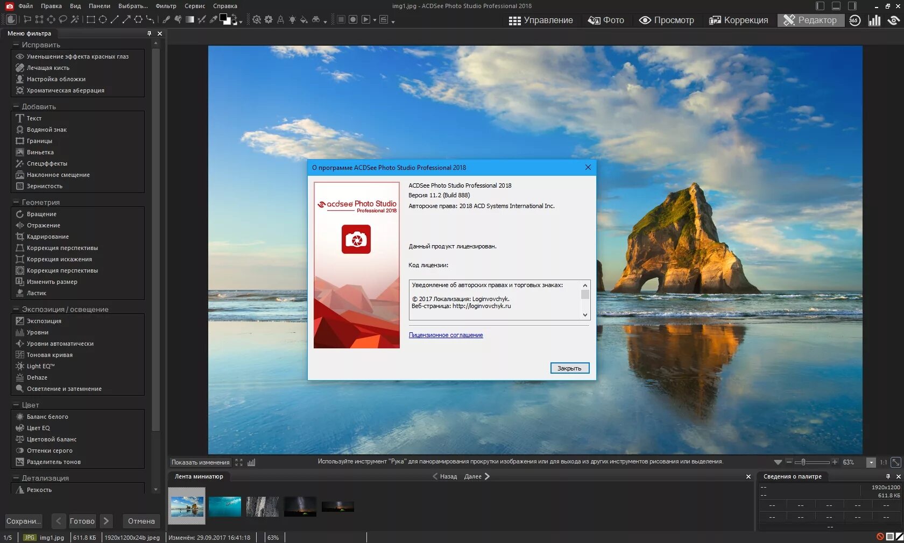
Task: Select the Ellipse shape tool
Action: 103,19
